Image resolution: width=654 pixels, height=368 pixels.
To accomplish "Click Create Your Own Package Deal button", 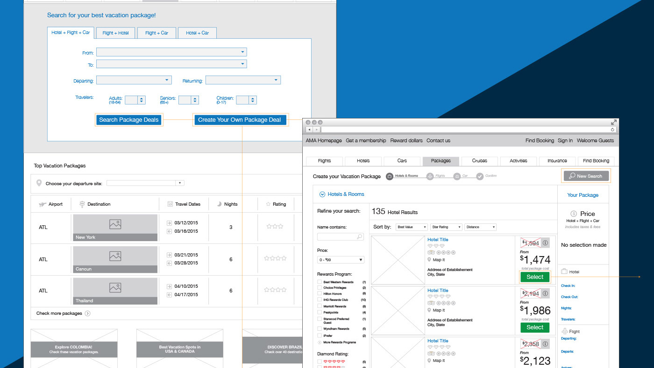I will tap(240, 120).
